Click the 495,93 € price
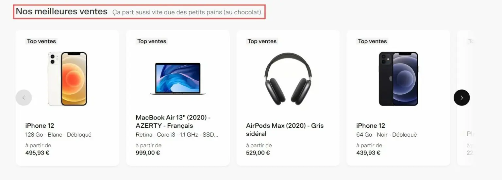 coord(37,153)
